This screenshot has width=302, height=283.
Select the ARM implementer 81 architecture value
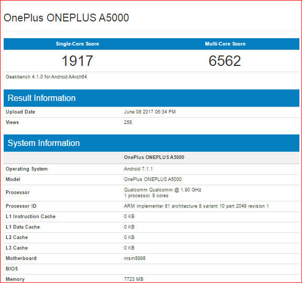[x=196, y=206]
